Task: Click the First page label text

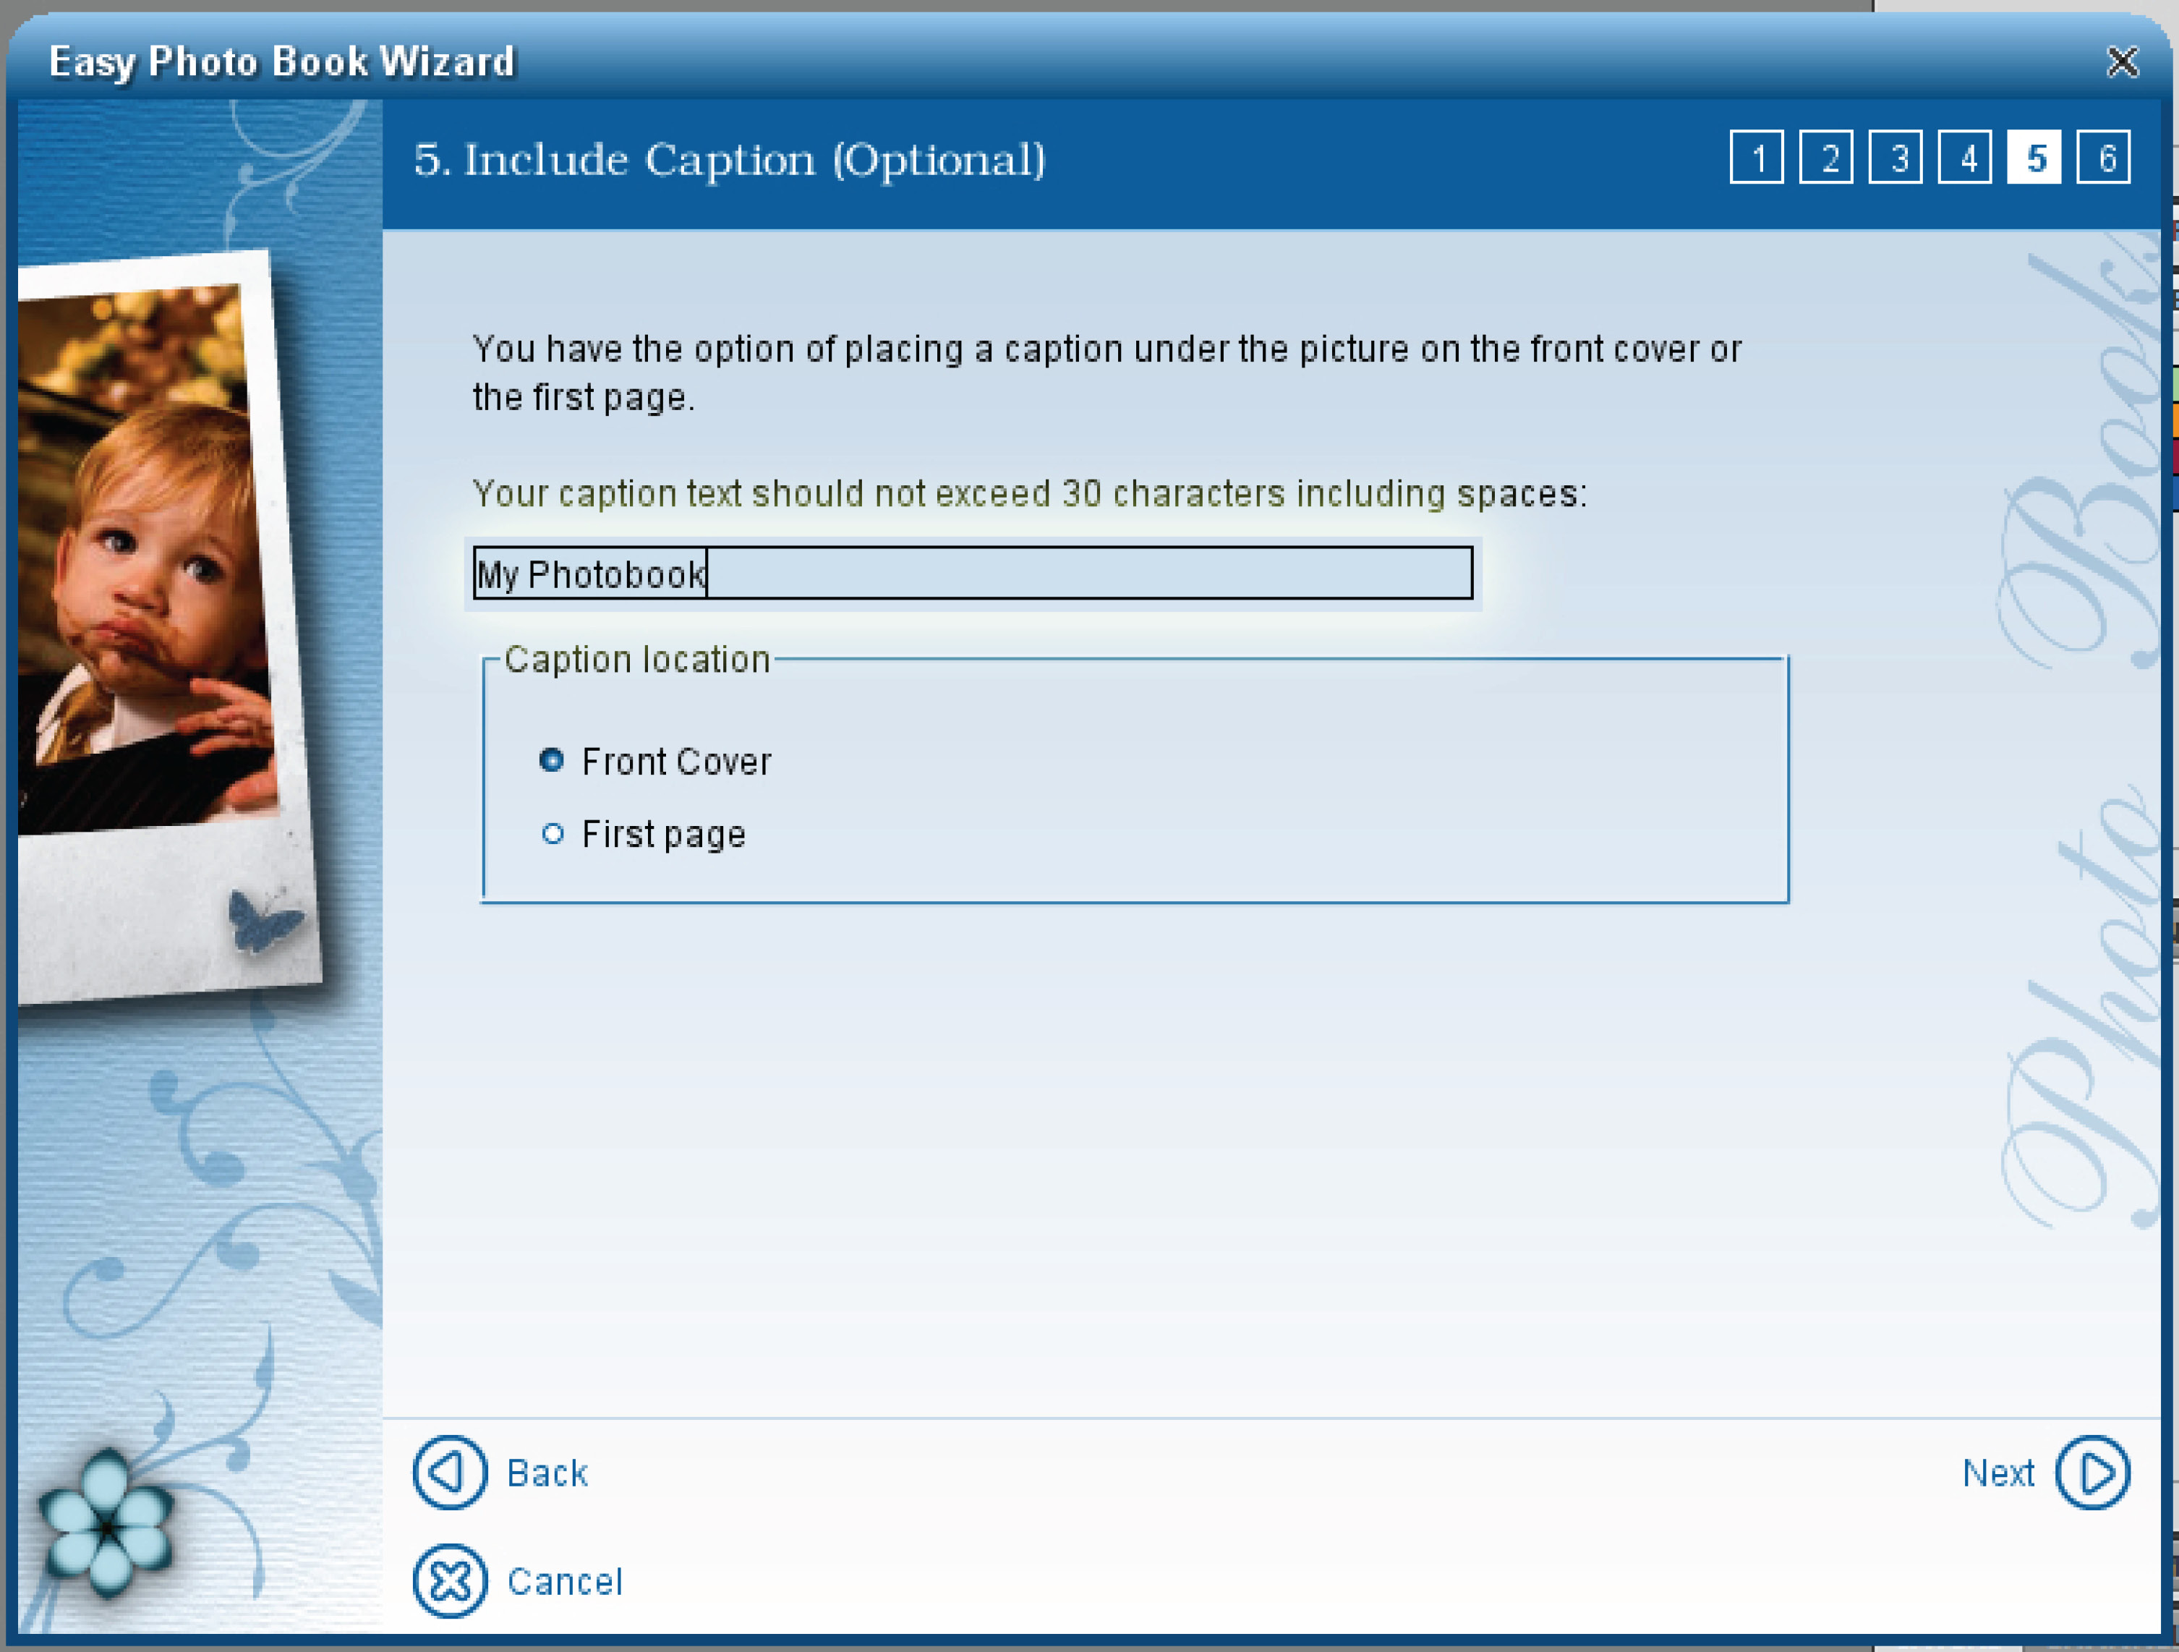Action: click(664, 835)
